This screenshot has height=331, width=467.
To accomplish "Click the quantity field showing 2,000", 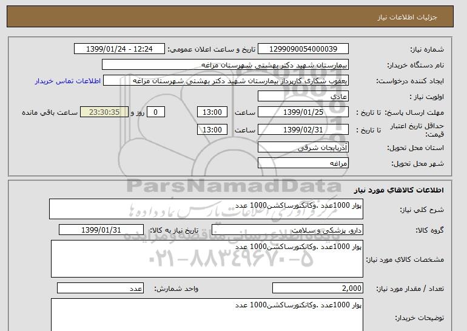I will pos(318,288).
